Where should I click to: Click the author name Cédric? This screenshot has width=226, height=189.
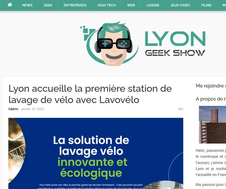coord(13,109)
